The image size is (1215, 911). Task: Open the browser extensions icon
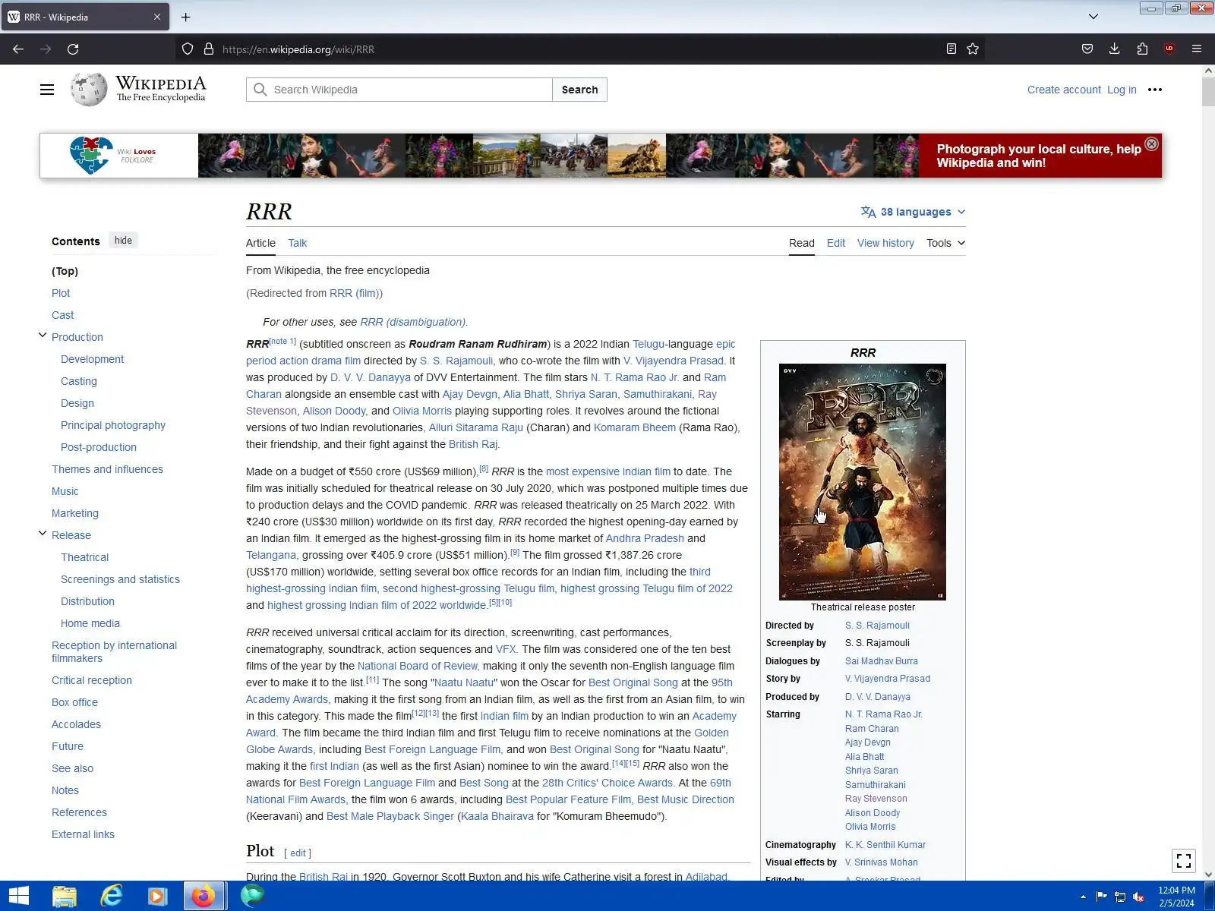point(1142,49)
